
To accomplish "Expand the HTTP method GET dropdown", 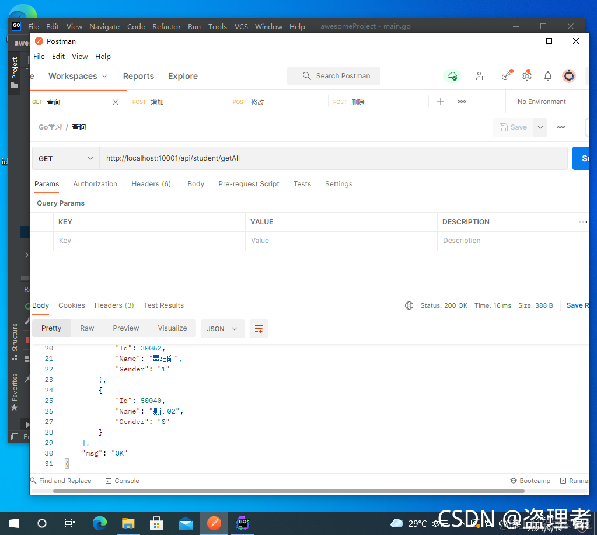I will click(65, 158).
